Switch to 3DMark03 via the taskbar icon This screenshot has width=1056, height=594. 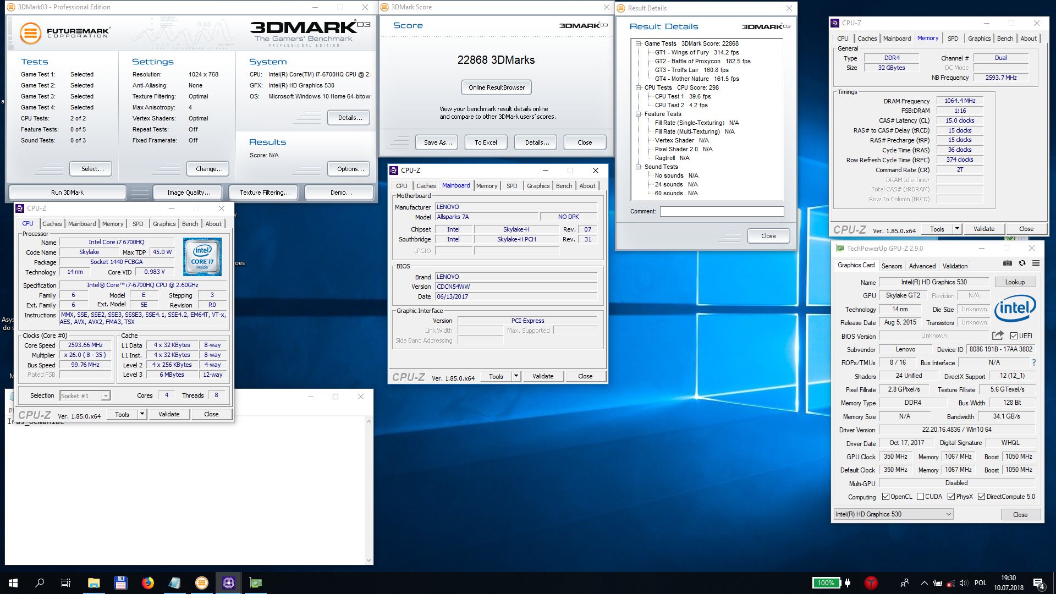(202, 583)
